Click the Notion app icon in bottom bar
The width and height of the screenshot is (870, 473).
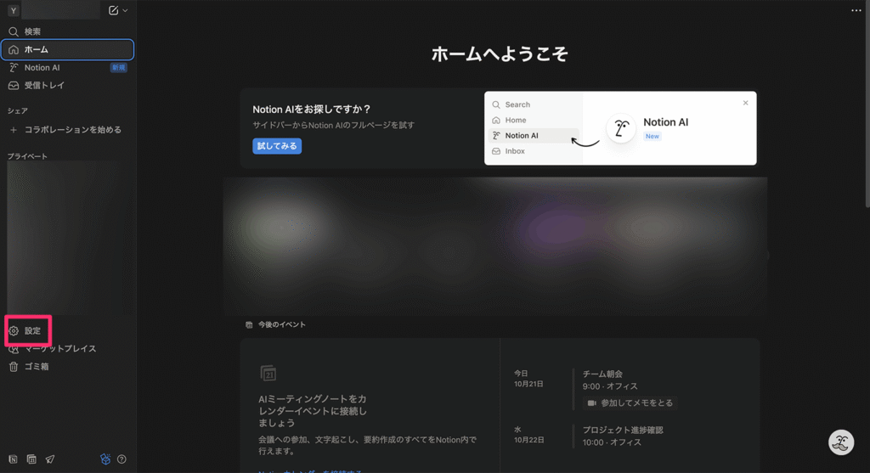[x=14, y=459]
